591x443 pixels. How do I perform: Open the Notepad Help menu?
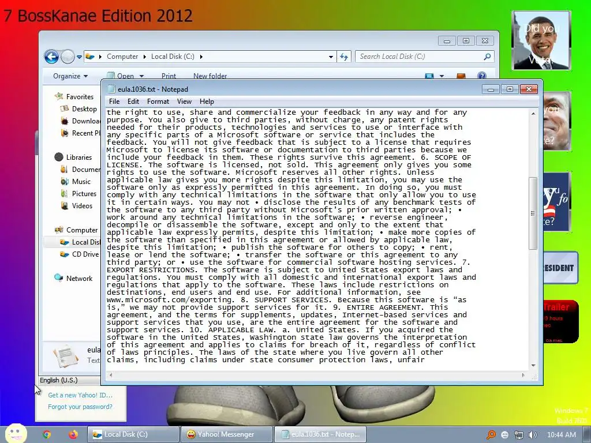point(207,102)
